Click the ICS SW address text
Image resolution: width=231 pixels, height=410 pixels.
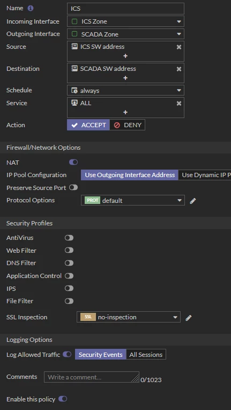pyautogui.click(x=102, y=47)
